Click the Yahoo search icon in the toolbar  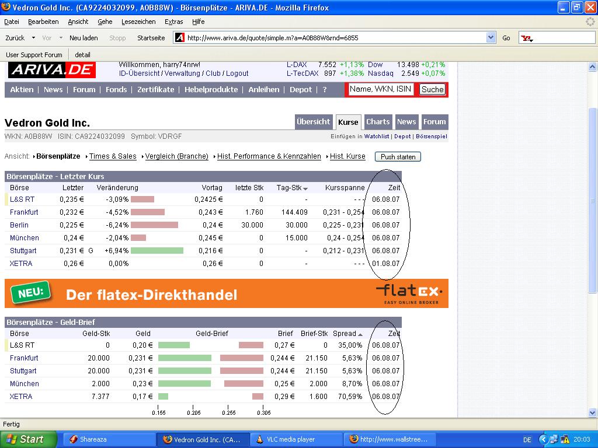coord(527,37)
